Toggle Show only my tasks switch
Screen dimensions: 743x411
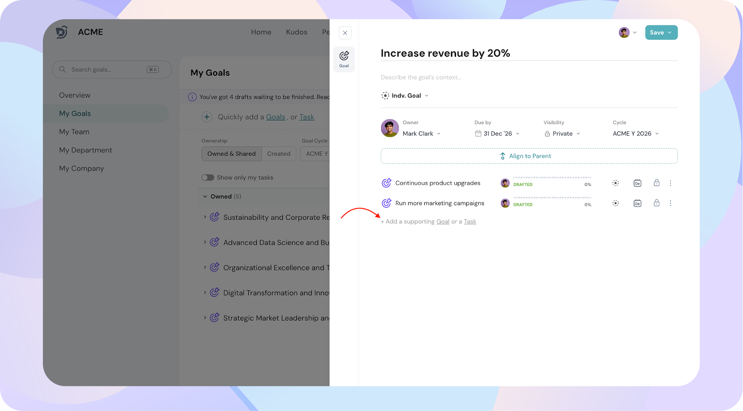click(208, 177)
